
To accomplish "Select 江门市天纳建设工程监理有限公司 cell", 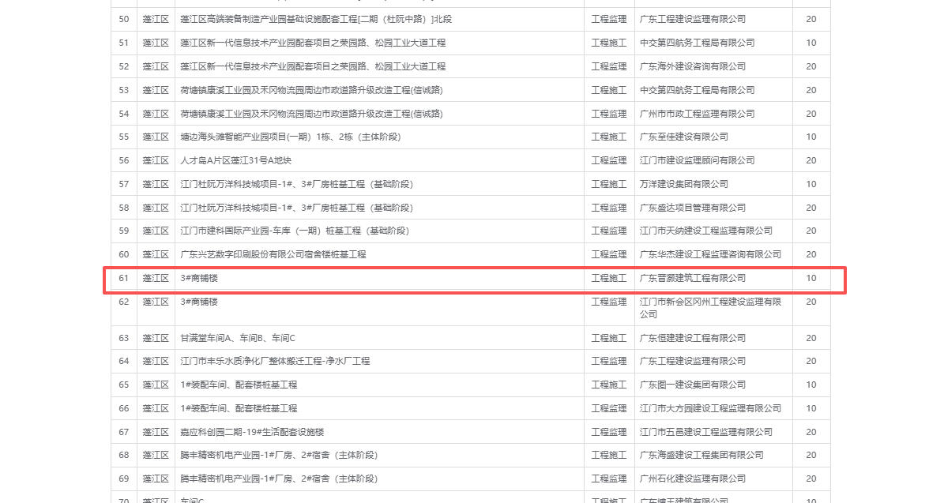I will [705, 231].
